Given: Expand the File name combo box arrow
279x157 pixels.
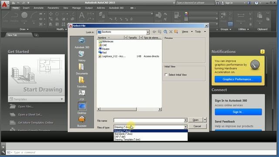Looking at the screenshot, I should point(185,120).
